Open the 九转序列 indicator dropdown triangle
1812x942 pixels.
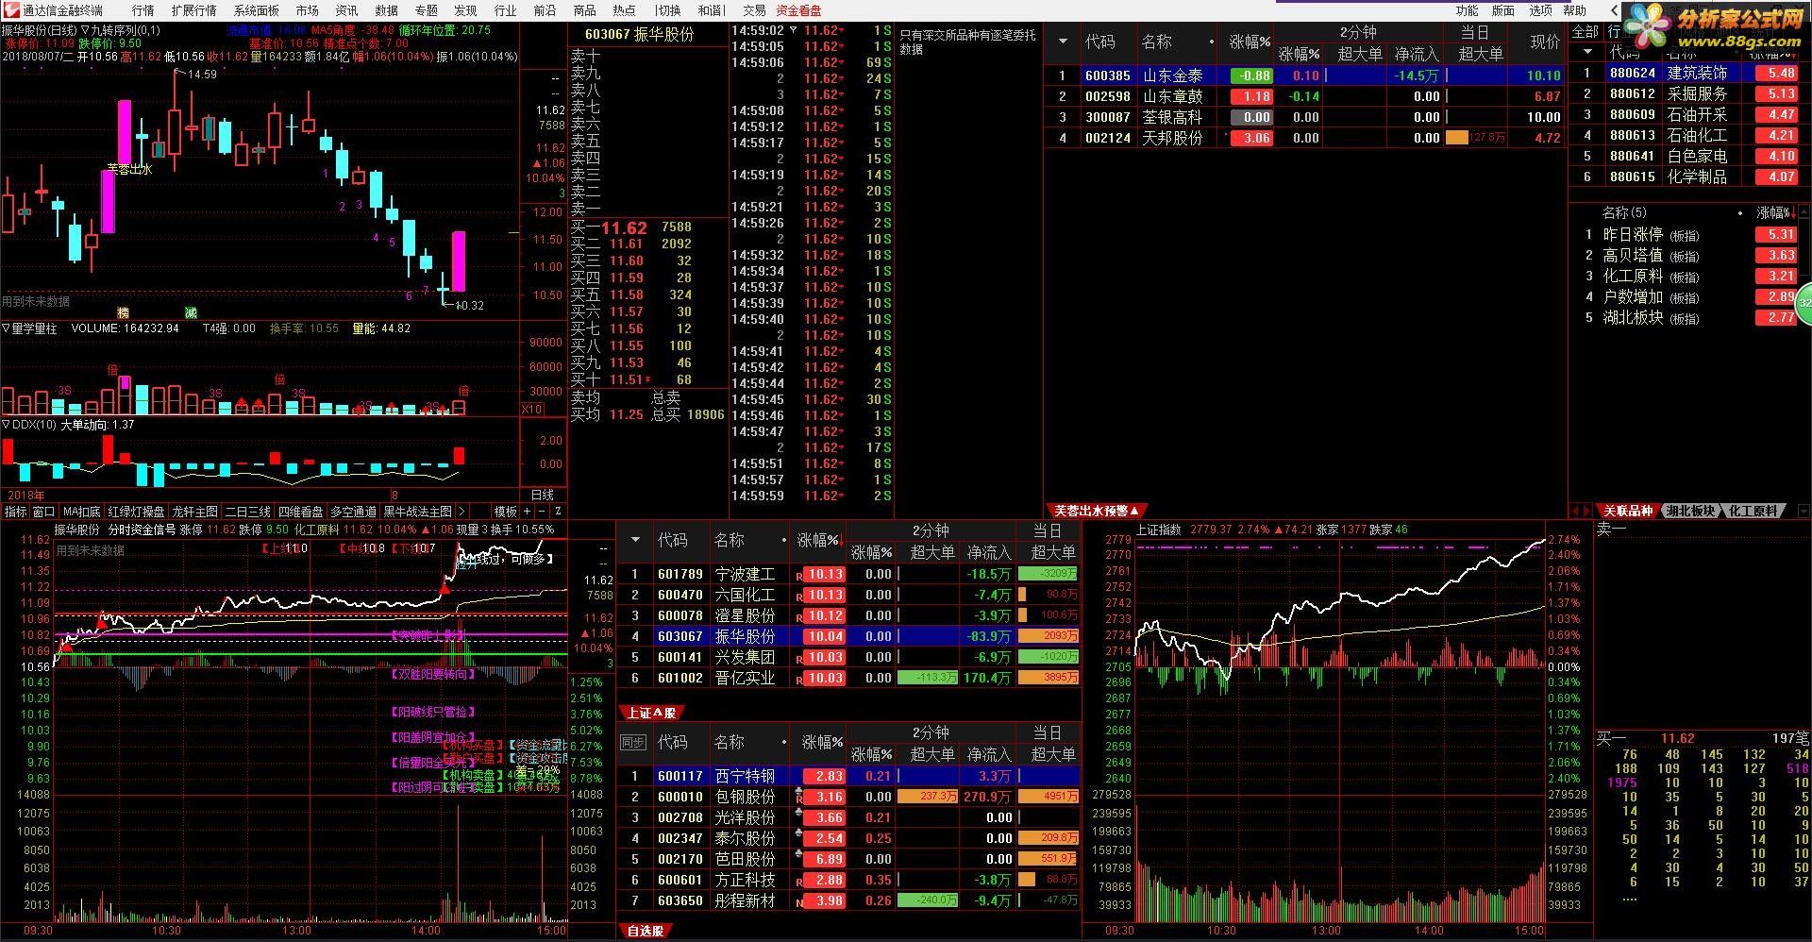(x=85, y=30)
